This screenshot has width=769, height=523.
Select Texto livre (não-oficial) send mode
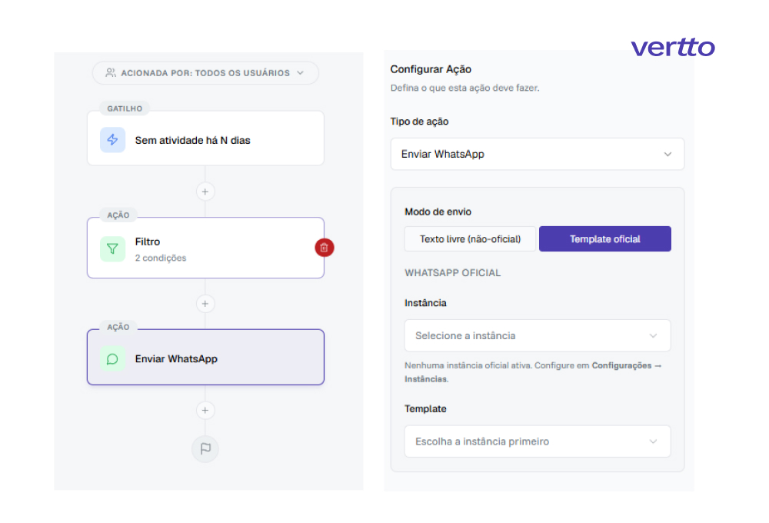tap(470, 239)
